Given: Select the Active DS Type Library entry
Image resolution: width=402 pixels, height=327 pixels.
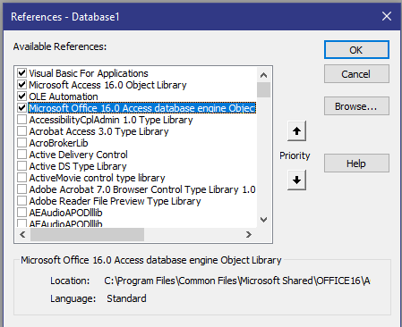Looking at the screenshot, I should 78,166.
